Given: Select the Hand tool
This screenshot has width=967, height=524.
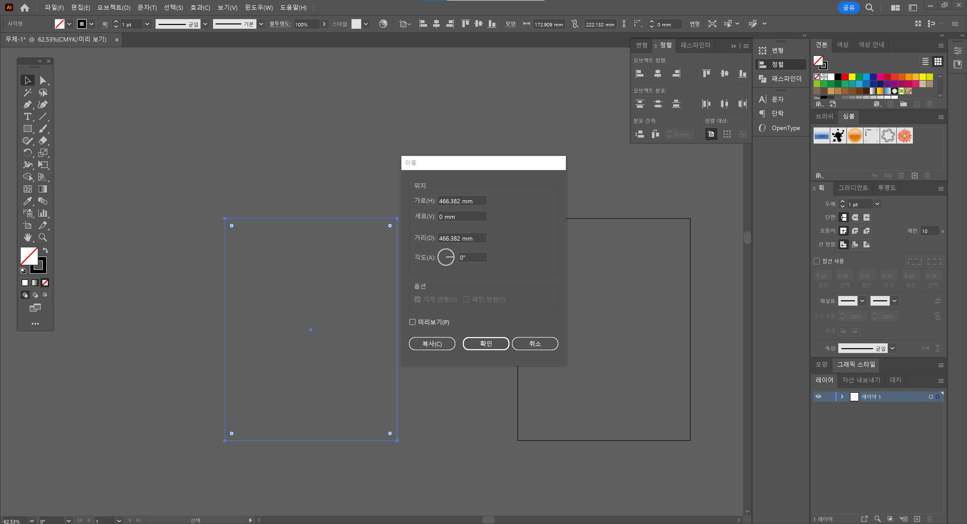Looking at the screenshot, I should tap(27, 237).
